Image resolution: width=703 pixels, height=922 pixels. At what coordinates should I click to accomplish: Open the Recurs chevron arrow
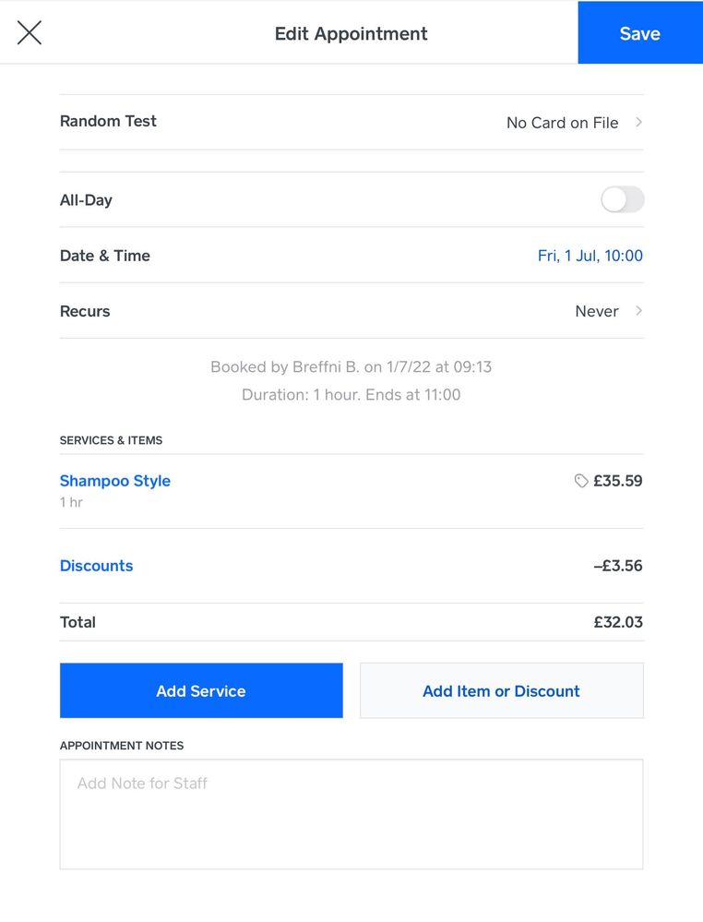[x=638, y=311]
